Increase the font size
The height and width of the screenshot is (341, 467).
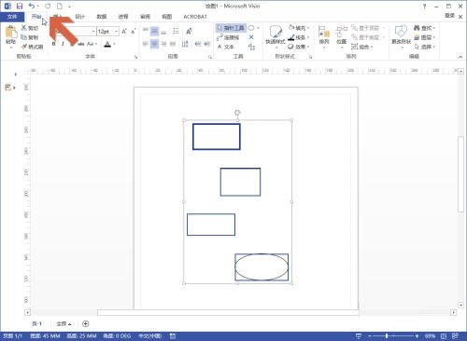[x=124, y=32]
